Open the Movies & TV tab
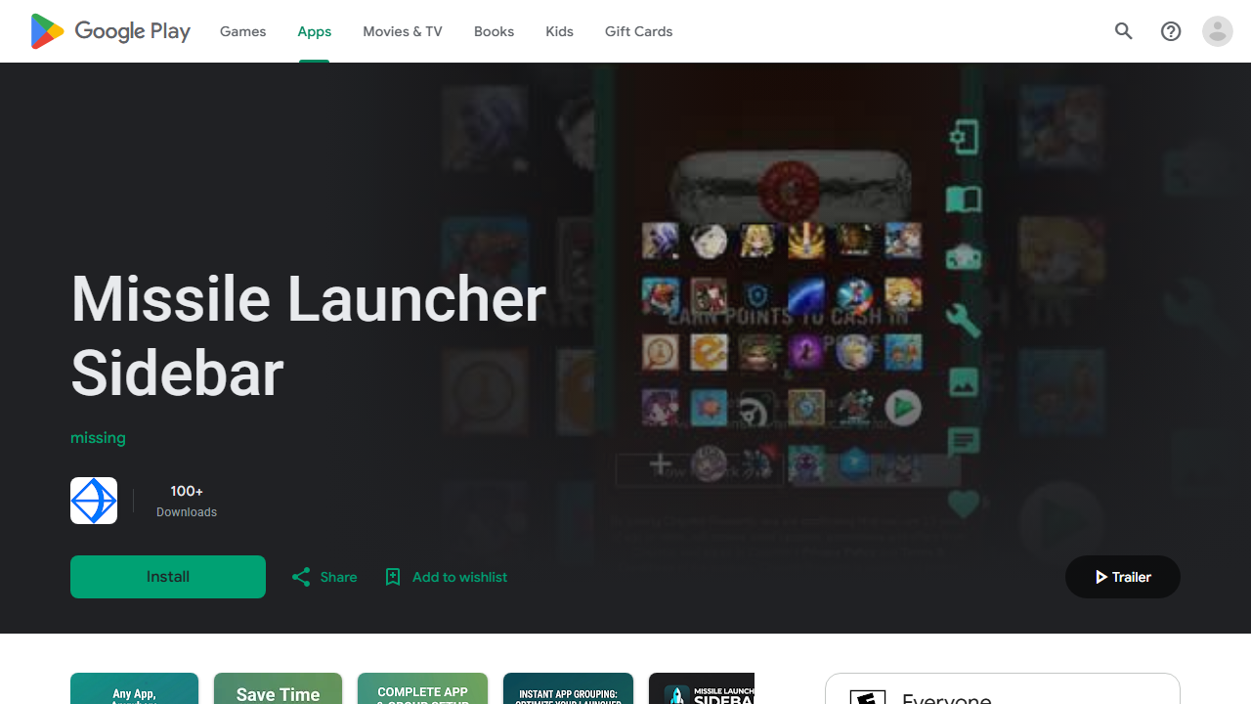Viewport: 1251px width, 704px height. (x=403, y=31)
